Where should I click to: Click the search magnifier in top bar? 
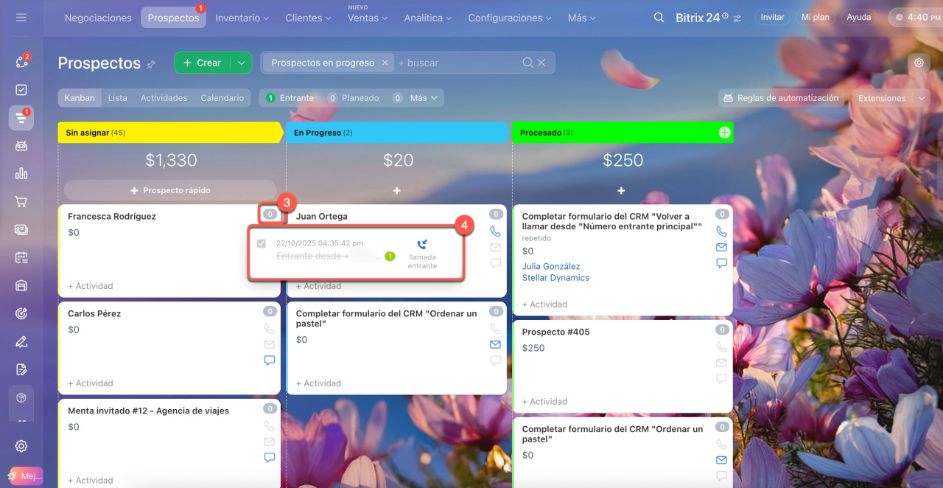[659, 17]
